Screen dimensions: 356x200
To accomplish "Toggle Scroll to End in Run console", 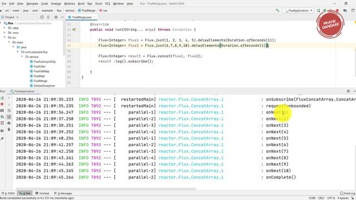I will [9, 117].
